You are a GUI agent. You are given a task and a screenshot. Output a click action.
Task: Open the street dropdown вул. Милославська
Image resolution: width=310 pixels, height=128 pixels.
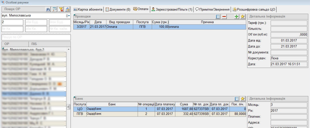click(x=68, y=16)
